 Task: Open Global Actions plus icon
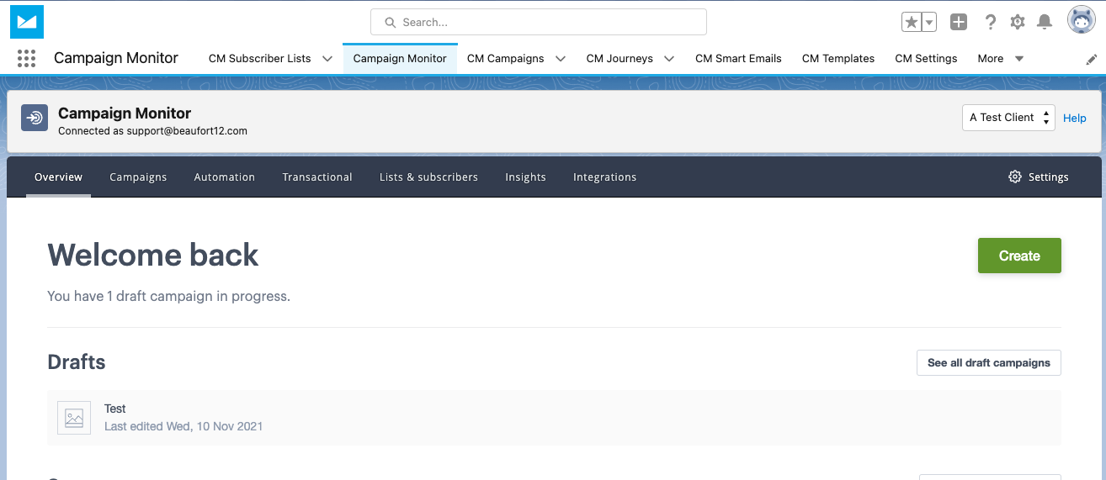click(x=959, y=22)
